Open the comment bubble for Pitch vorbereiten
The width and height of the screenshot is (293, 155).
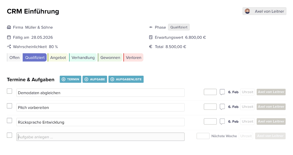tap(222, 107)
